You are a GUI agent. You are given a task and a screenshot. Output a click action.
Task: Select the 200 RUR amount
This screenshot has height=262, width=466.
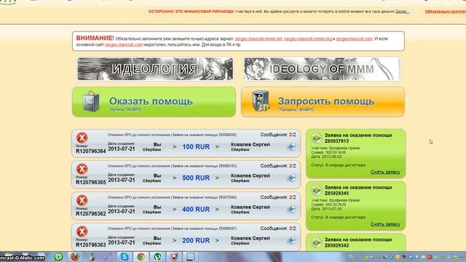[x=196, y=241]
